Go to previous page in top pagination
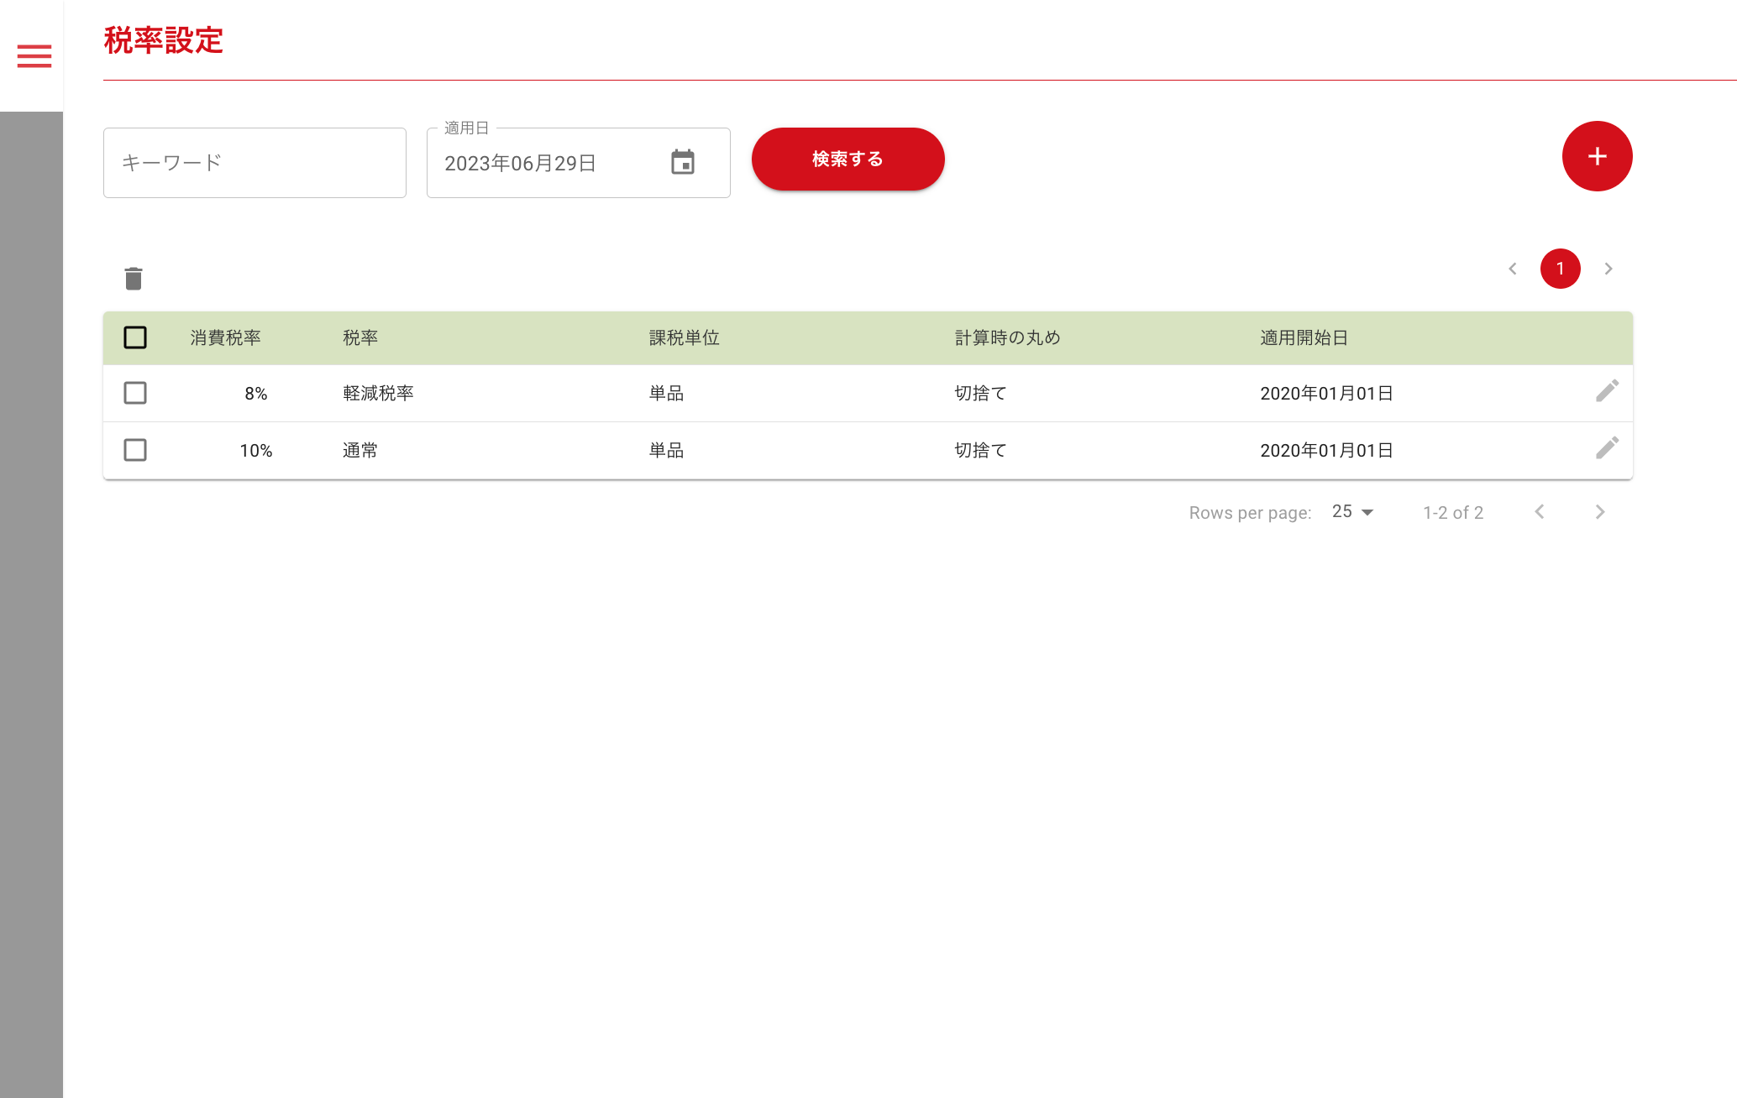 1513,269
